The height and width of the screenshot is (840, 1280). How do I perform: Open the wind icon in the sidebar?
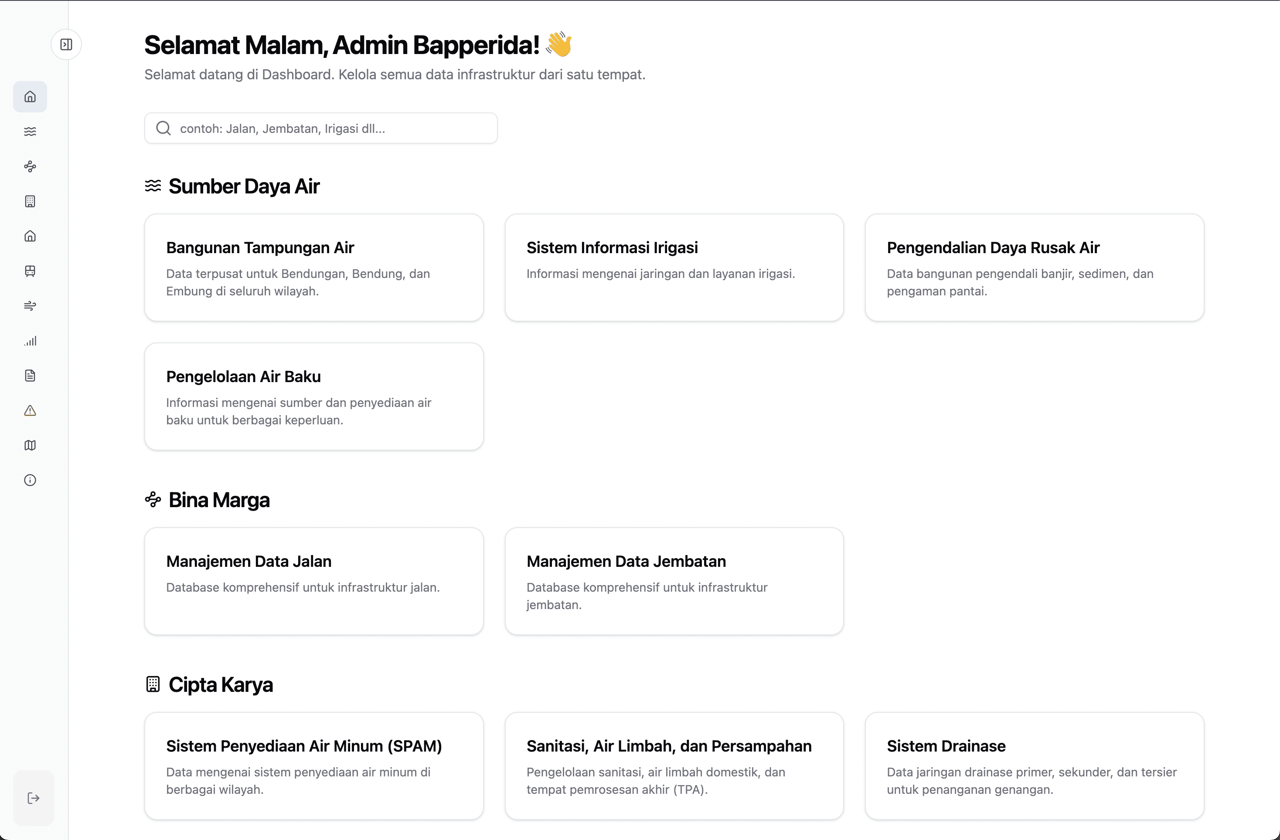[30, 306]
